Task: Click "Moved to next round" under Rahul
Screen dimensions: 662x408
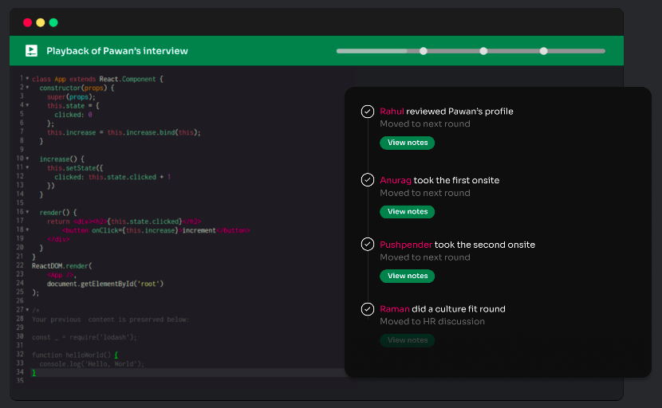Action: tap(425, 124)
